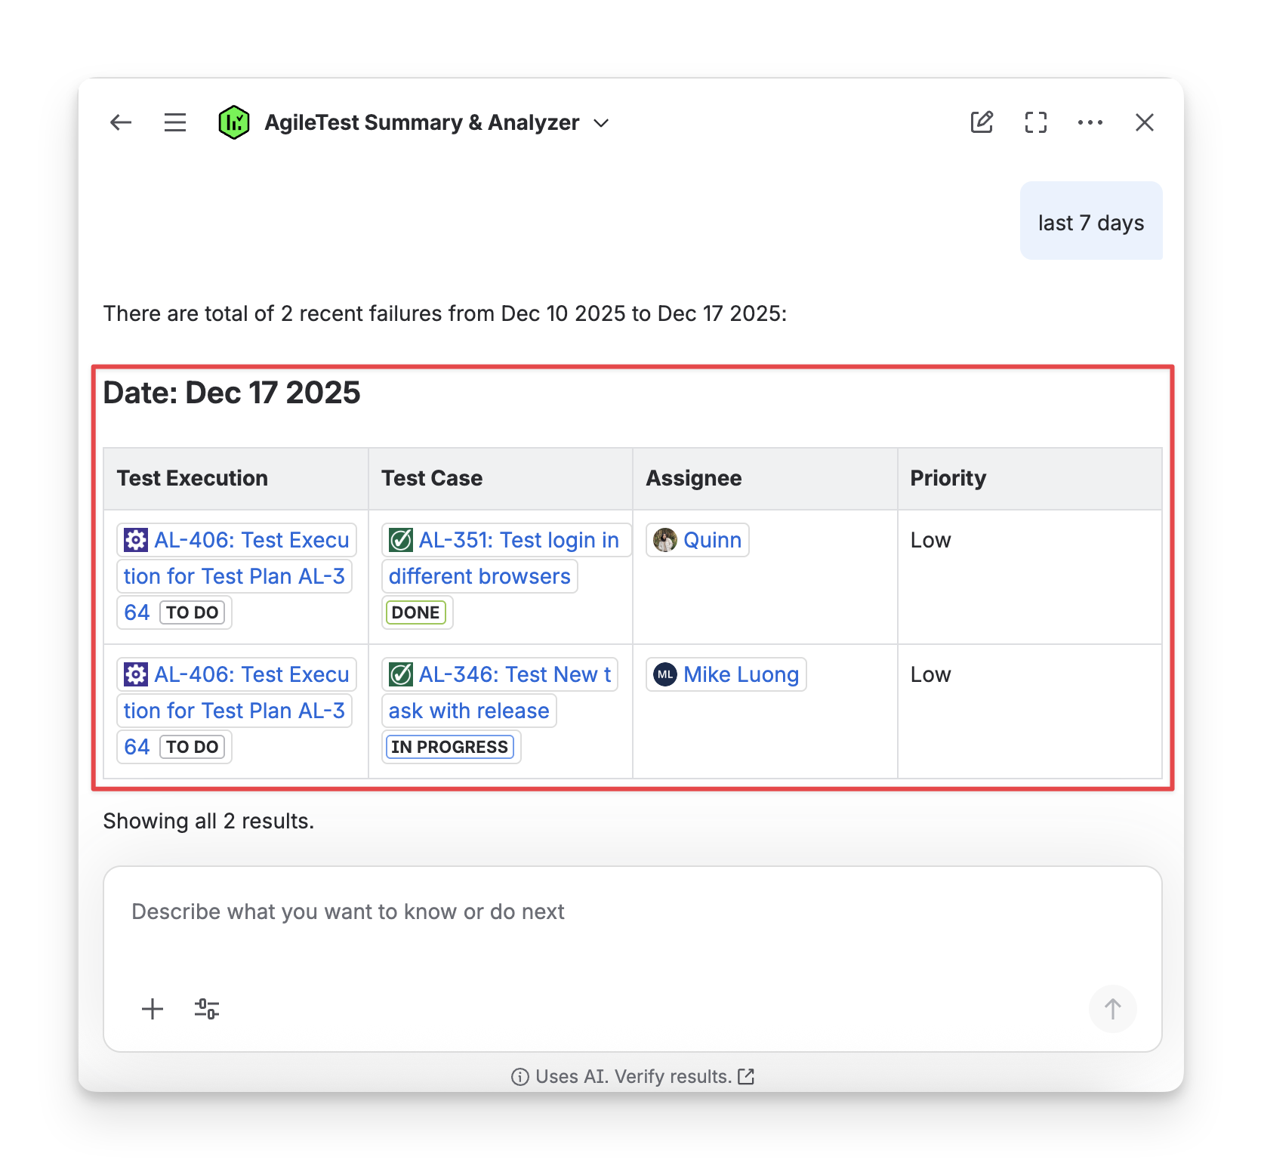Open the 'Verify results' external link
This screenshot has height=1169, width=1261.
(745, 1077)
